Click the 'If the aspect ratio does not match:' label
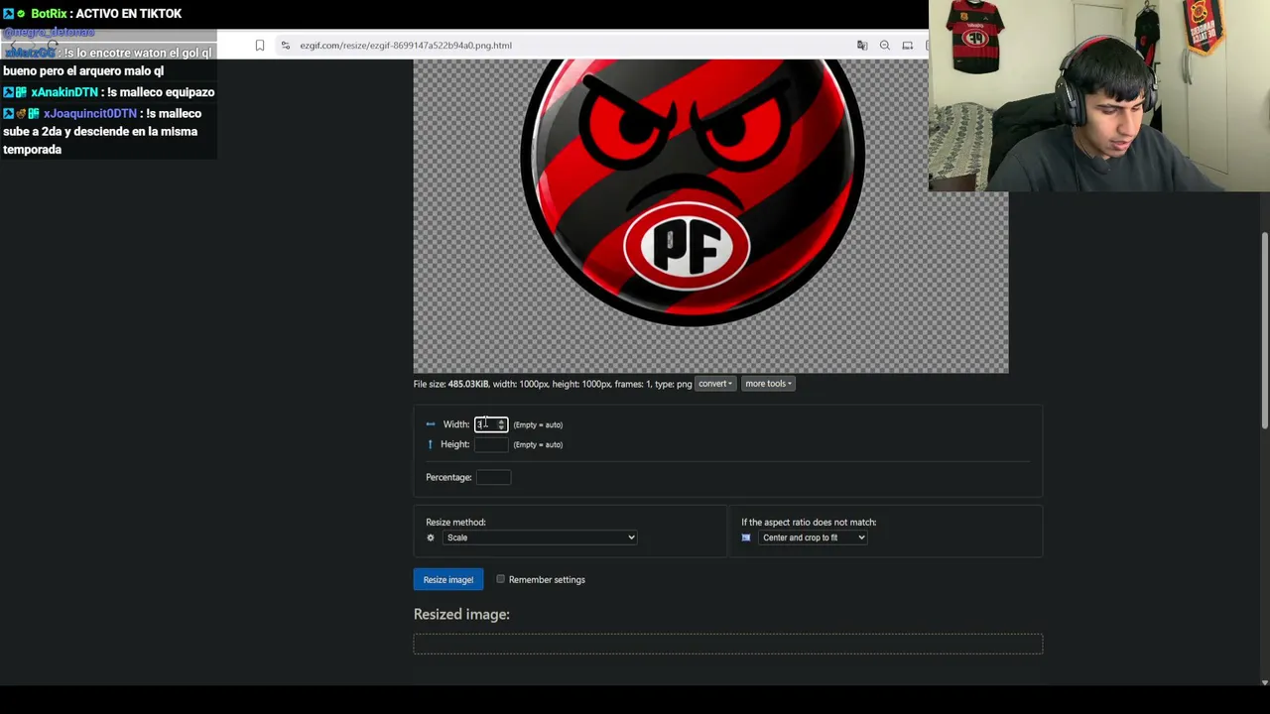Screen dimensions: 1270x714 pyautogui.click(x=809, y=522)
